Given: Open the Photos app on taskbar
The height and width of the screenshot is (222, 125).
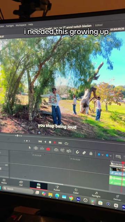Looking at the screenshot, I should 64,197.
